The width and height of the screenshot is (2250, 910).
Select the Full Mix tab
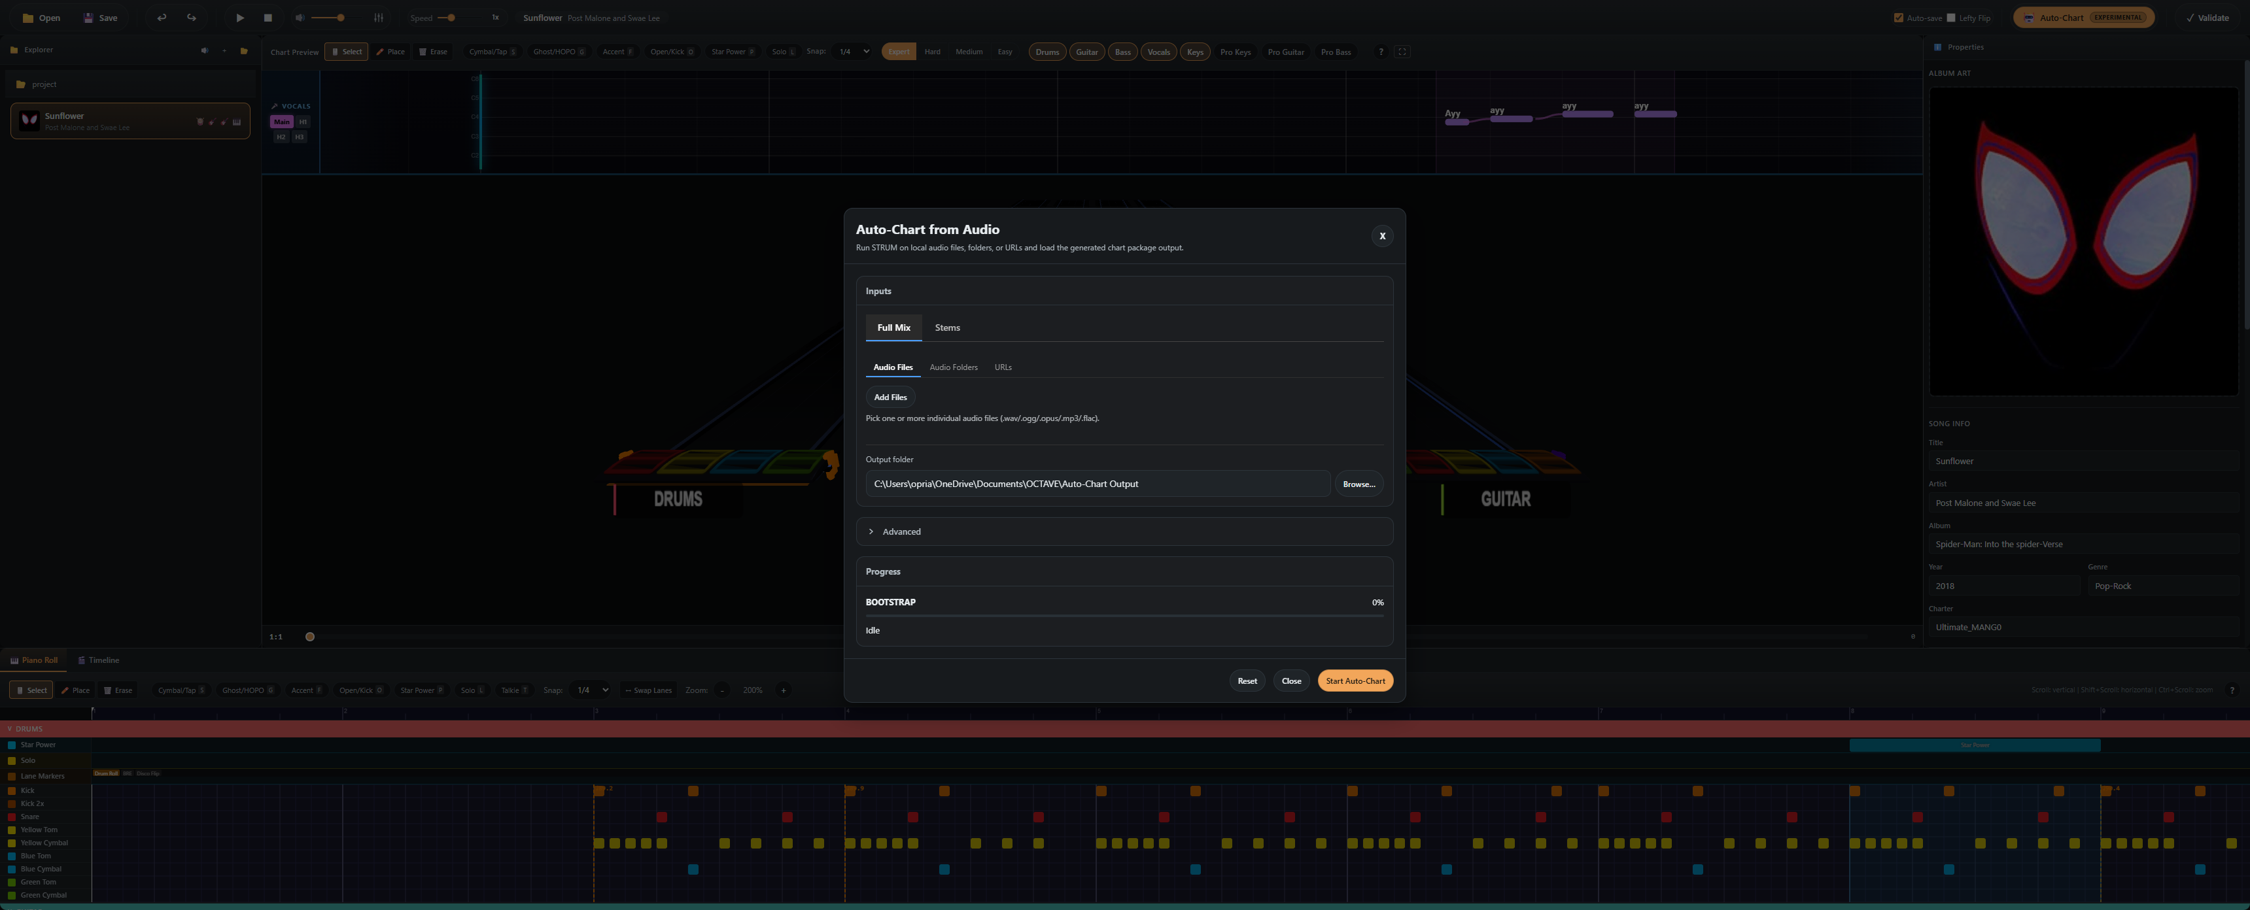click(x=893, y=328)
